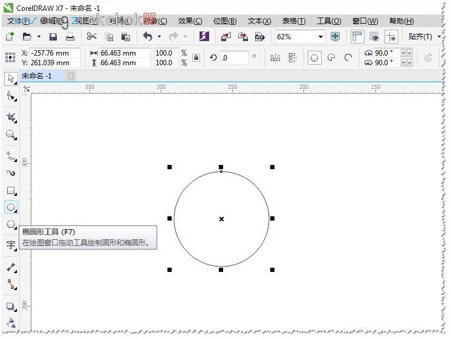The image size is (451, 339).
Task: Toggle grid visibility
Action: click(x=374, y=36)
